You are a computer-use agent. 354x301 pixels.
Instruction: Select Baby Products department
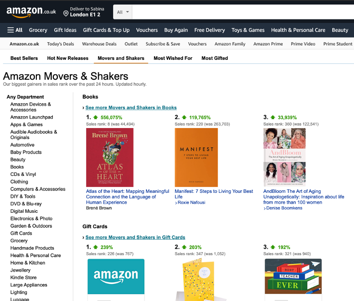pos(26,152)
